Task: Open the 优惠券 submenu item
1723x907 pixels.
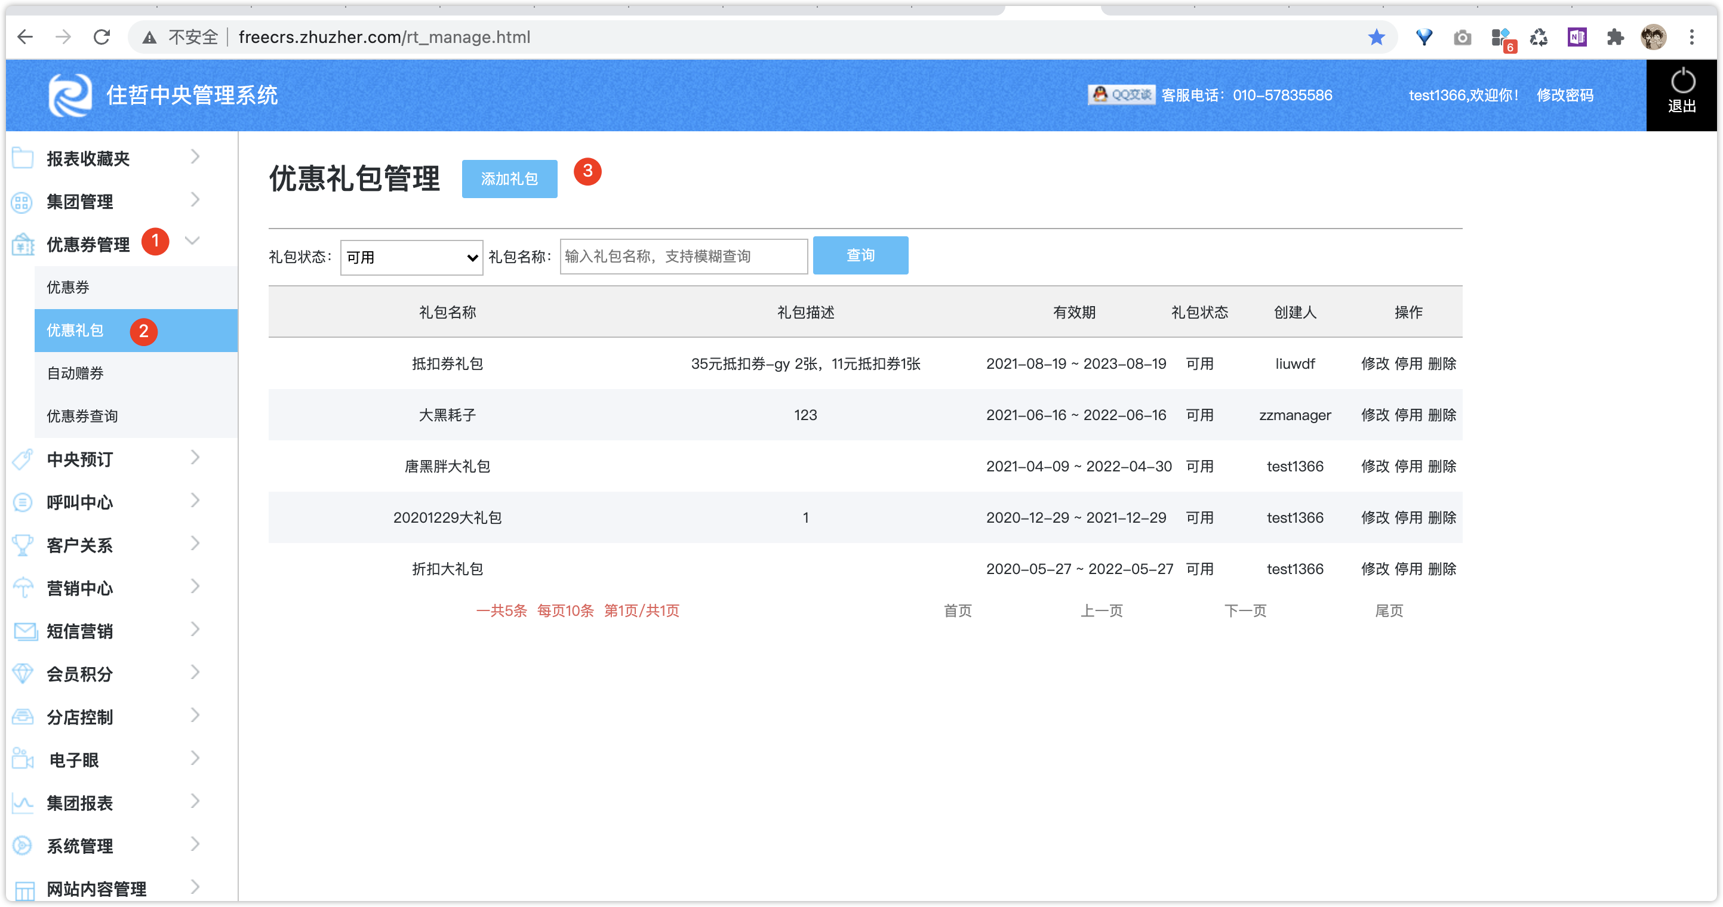Action: [x=68, y=288]
